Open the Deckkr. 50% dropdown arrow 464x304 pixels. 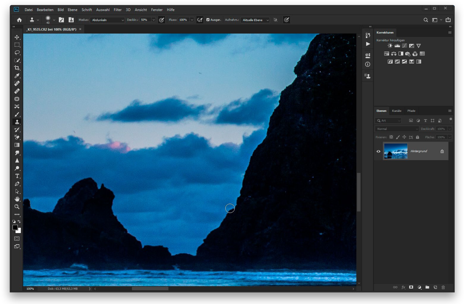154,20
